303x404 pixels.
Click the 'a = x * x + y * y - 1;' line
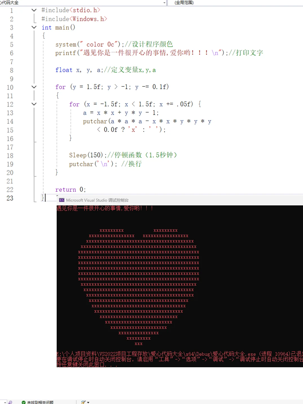121,113
